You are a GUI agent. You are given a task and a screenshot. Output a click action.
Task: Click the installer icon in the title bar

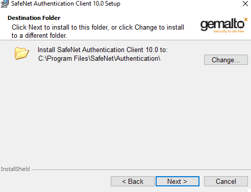5,4
